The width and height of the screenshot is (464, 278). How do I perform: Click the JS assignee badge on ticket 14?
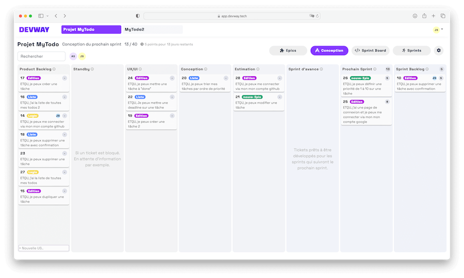click(x=58, y=116)
